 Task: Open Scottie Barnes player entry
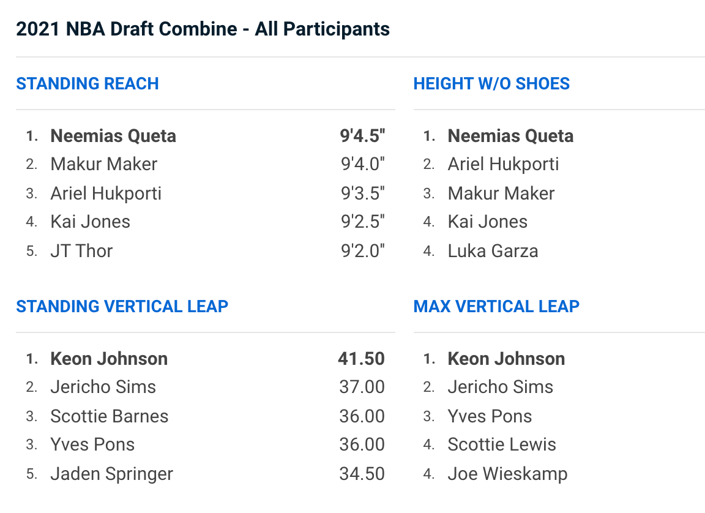tap(109, 416)
